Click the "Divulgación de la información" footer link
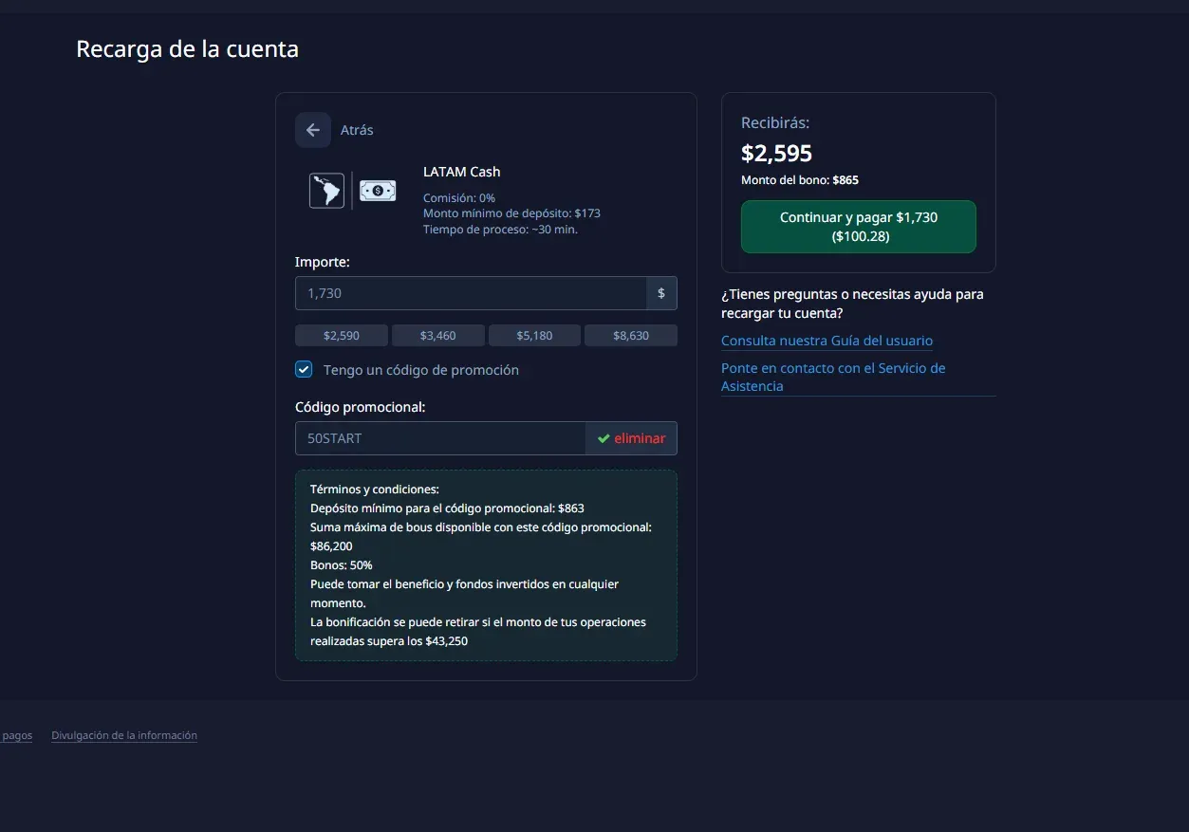The height and width of the screenshot is (832, 1189). pos(124,735)
